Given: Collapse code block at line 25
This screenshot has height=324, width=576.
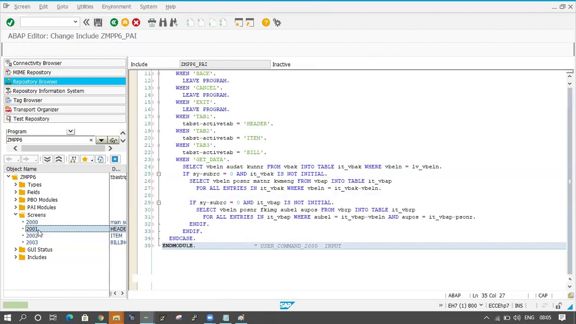Looking at the screenshot, I should (158, 174).
